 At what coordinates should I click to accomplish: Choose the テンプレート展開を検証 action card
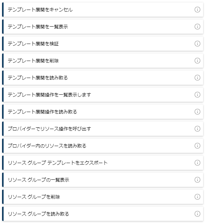102,44
